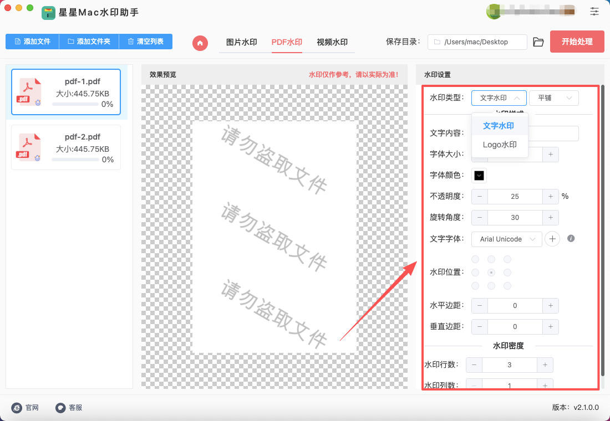The width and height of the screenshot is (610, 421).
Task: Select center watermark position radio button
Action: coord(491,273)
